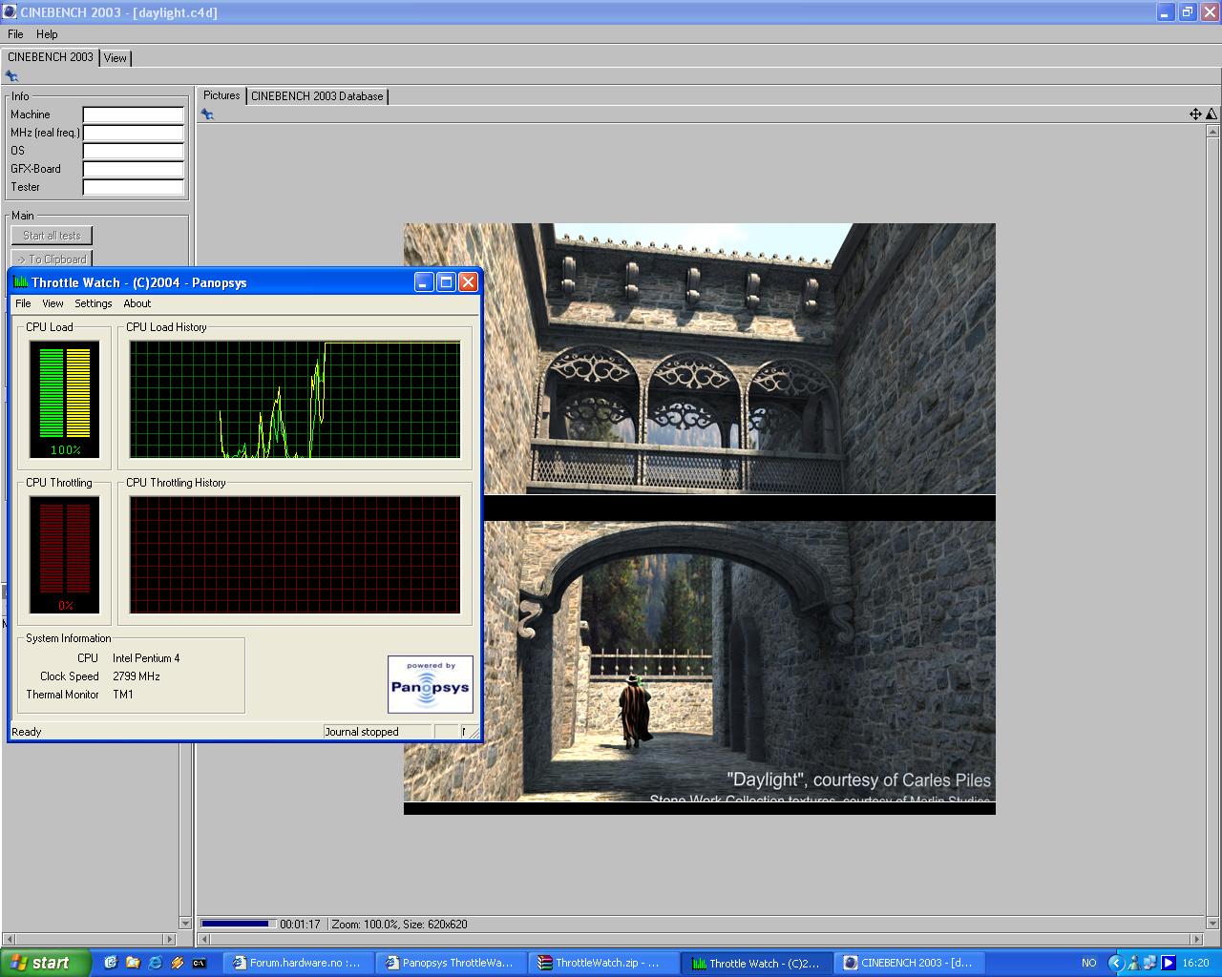The height and width of the screenshot is (977, 1222).
Task: Open the File menu in Throttle Watch
Action: [x=23, y=303]
